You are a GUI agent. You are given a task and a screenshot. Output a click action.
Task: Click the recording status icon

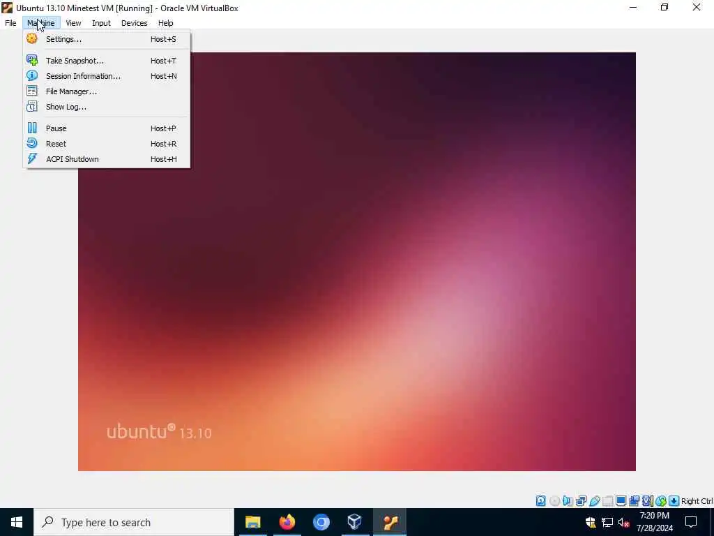click(x=634, y=501)
